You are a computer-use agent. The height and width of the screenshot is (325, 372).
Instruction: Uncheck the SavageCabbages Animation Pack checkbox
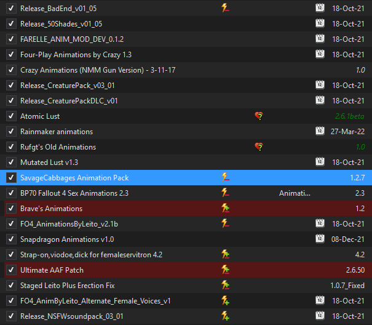click(x=11, y=178)
